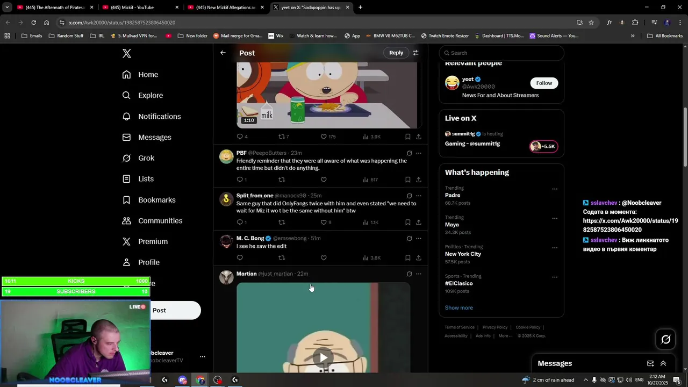Click Show more under What's happening
688x387 pixels.
(458, 307)
